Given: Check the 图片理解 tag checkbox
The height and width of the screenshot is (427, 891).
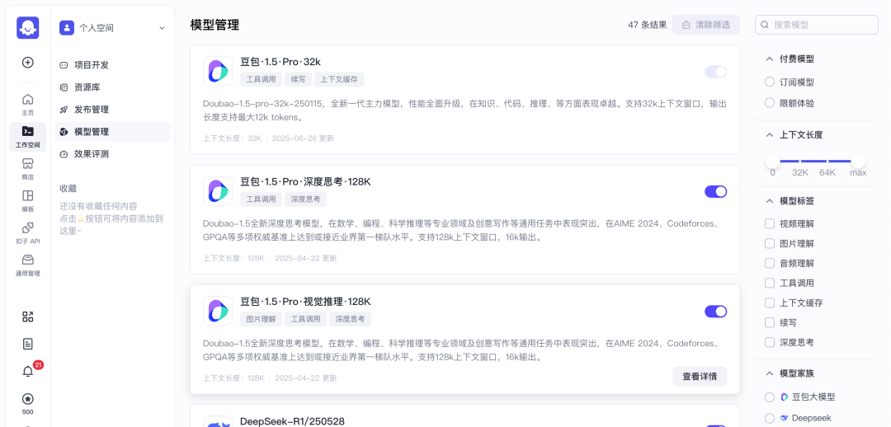Looking at the screenshot, I should (770, 244).
